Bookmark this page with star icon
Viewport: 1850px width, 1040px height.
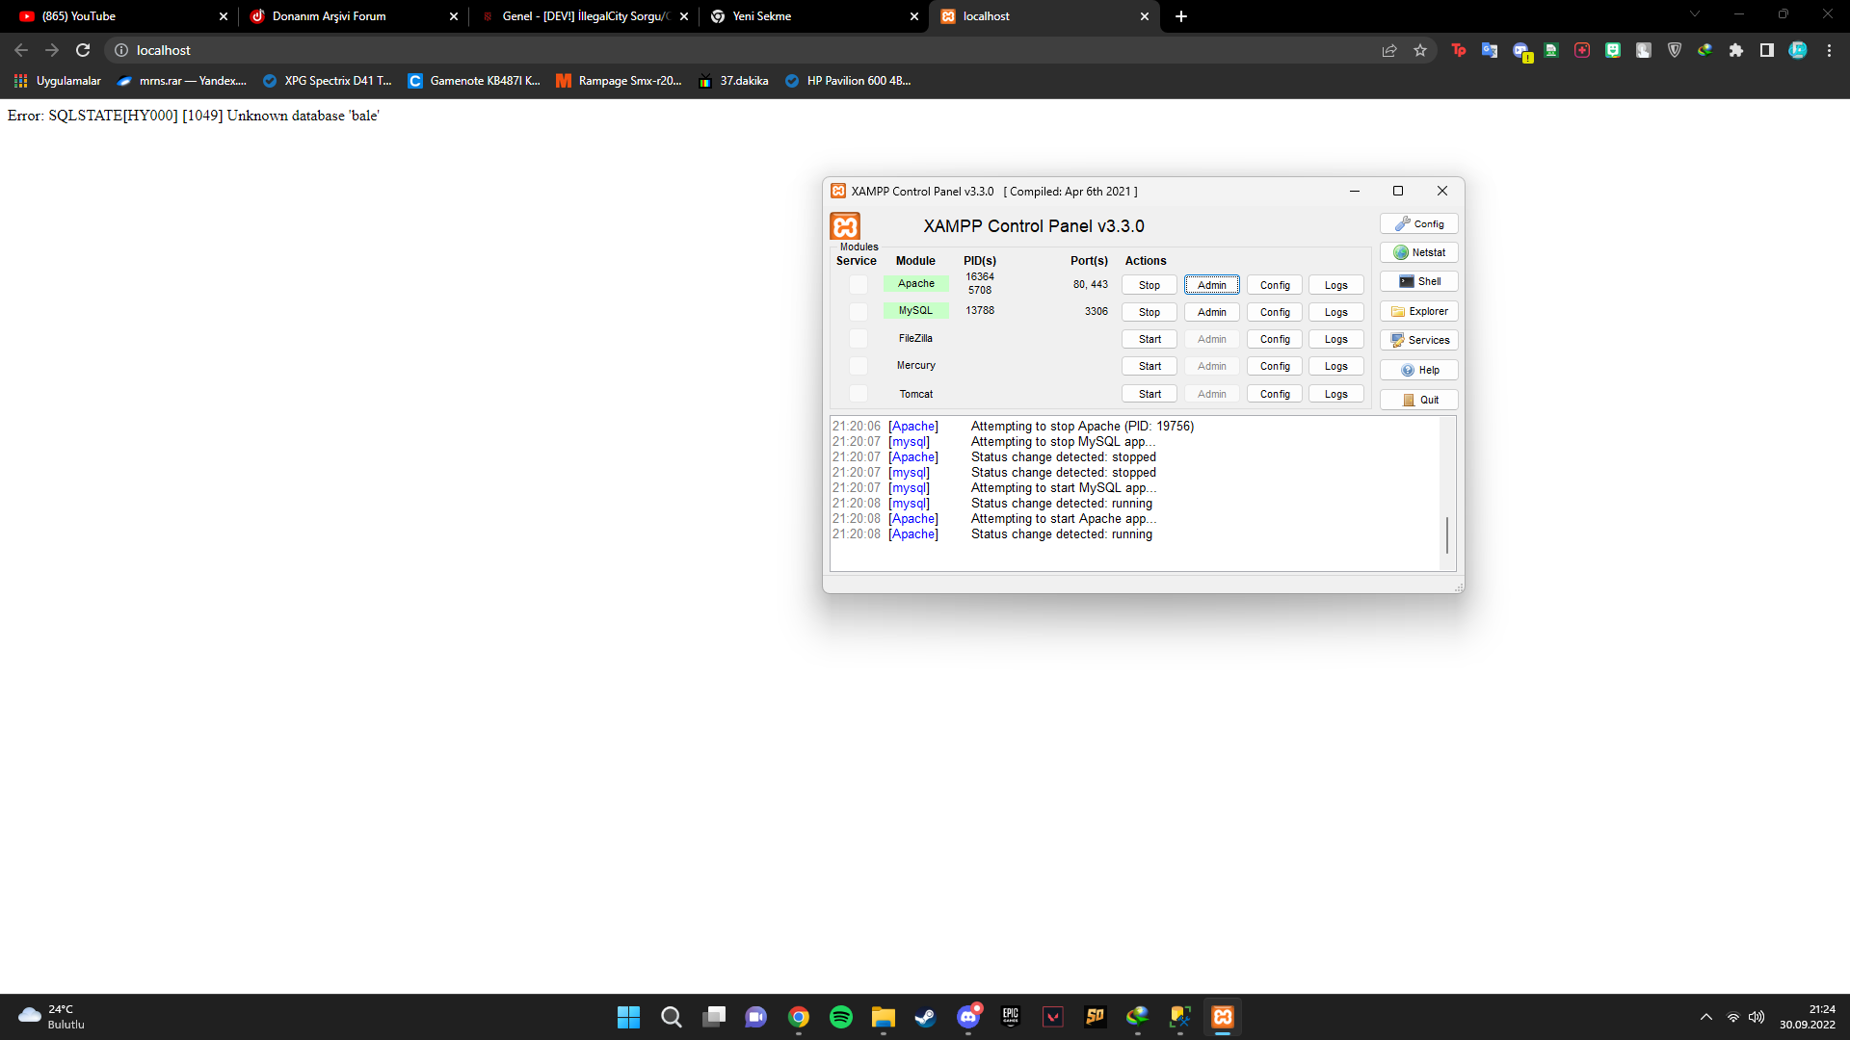coord(1420,50)
